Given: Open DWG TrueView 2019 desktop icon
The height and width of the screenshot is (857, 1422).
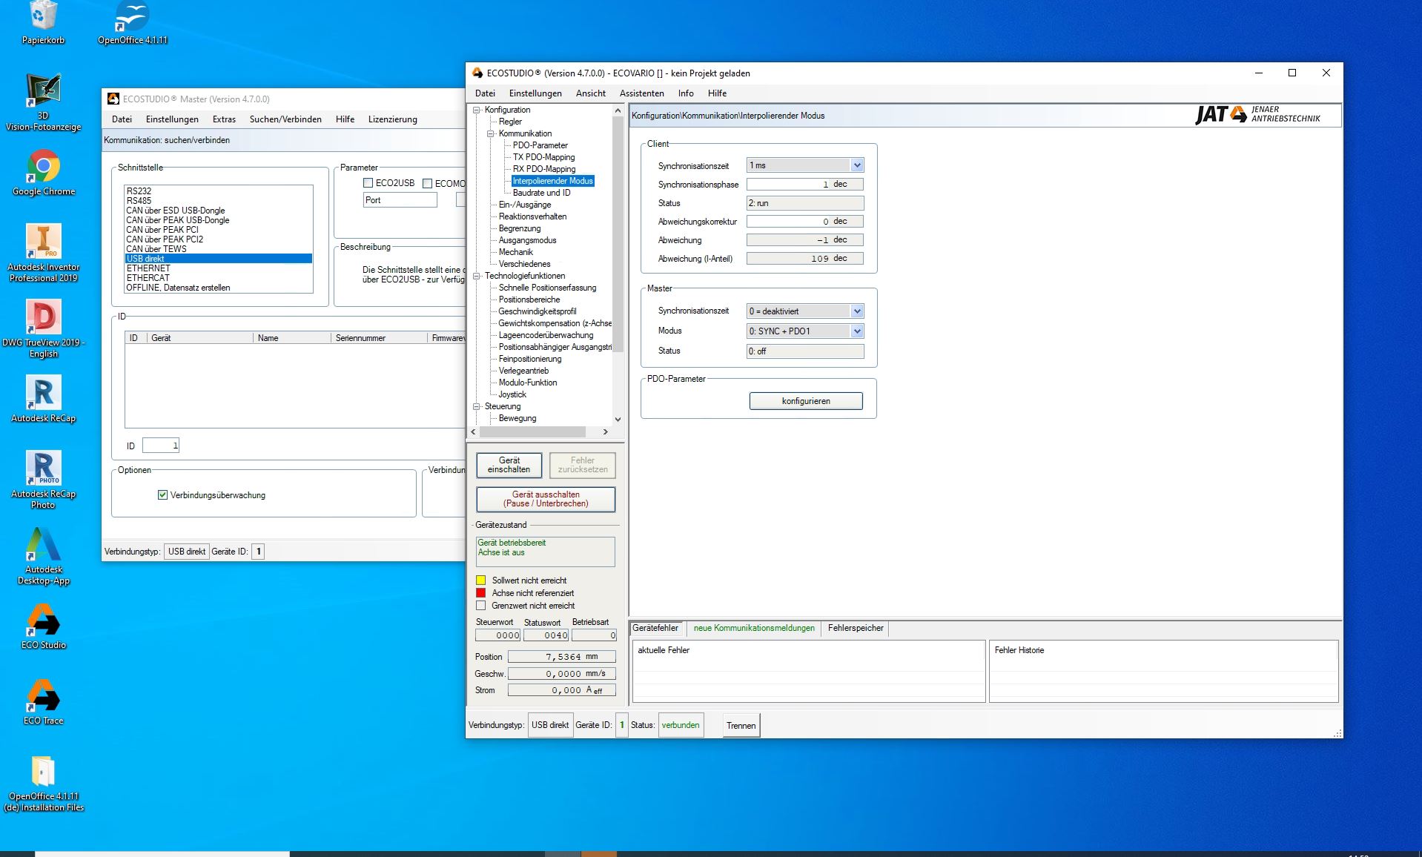Looking at the screenshot, I should coord(43,328).
